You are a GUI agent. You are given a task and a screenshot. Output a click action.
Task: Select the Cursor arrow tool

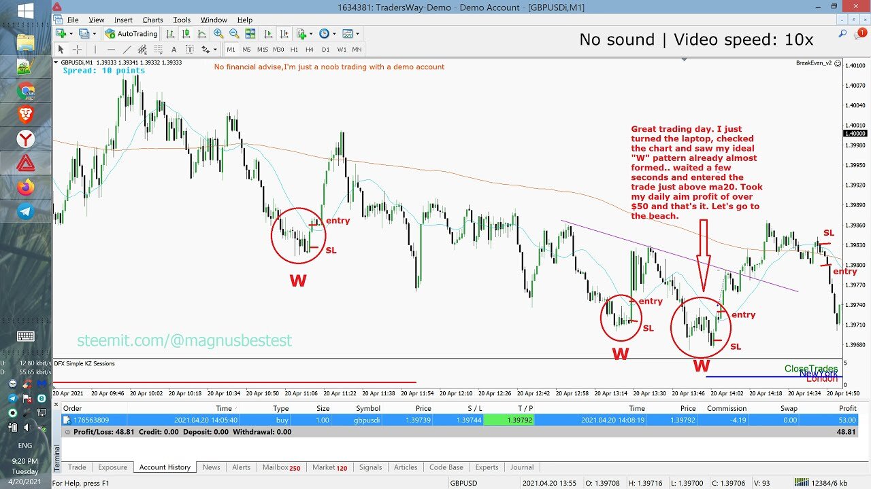click(61, 50)
